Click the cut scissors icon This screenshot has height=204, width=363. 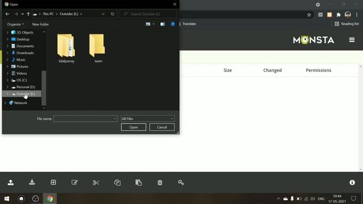coord(96,182)
